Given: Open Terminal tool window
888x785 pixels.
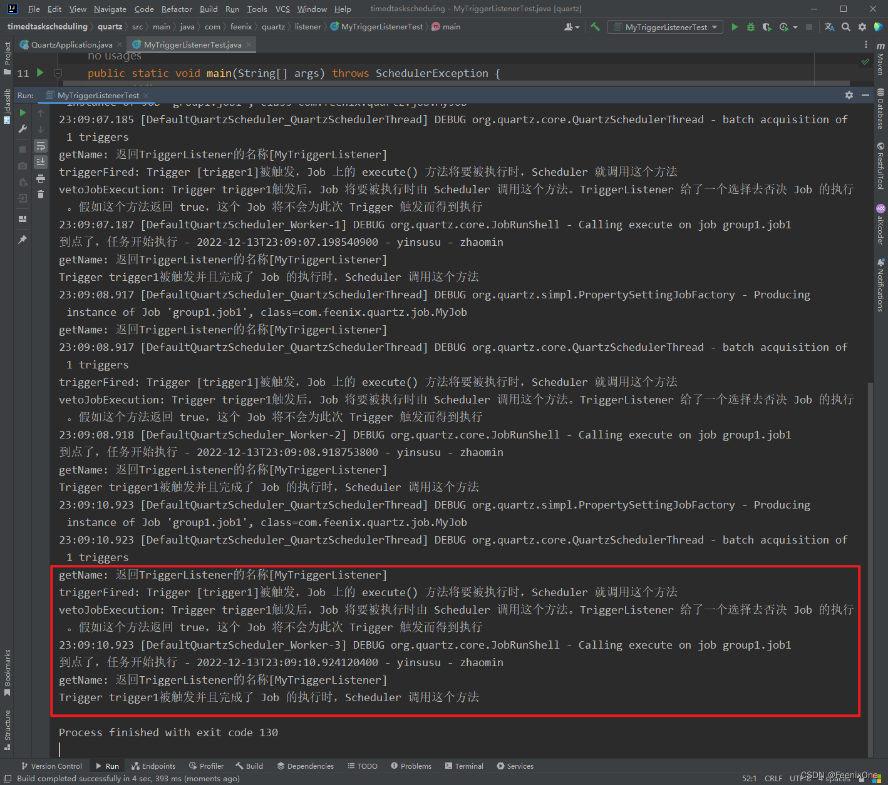Looking at the screenshot, I should coord(464,766).
